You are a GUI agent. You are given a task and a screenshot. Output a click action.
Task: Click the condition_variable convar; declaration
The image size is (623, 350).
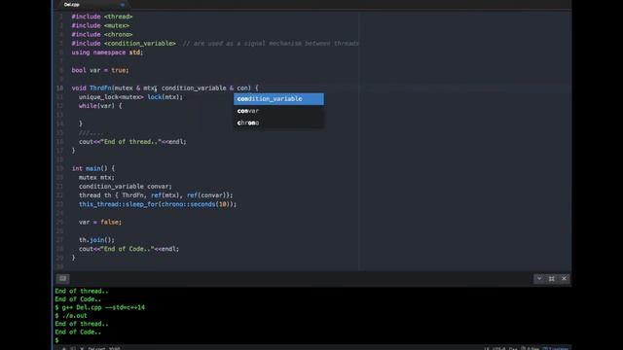click(126, 187)
